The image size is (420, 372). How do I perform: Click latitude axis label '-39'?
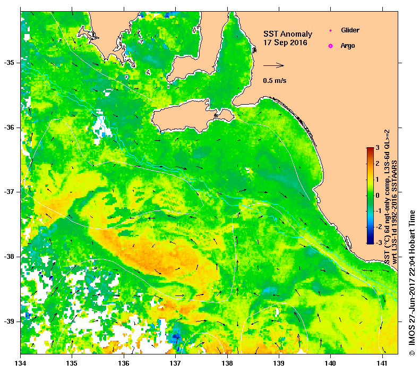[x=9, y=322]
